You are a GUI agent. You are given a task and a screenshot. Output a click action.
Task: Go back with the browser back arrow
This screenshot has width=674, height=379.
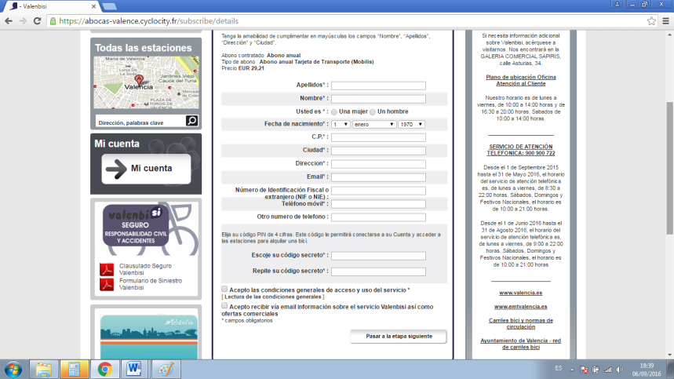pyautogui.click(x=9, y=21)
